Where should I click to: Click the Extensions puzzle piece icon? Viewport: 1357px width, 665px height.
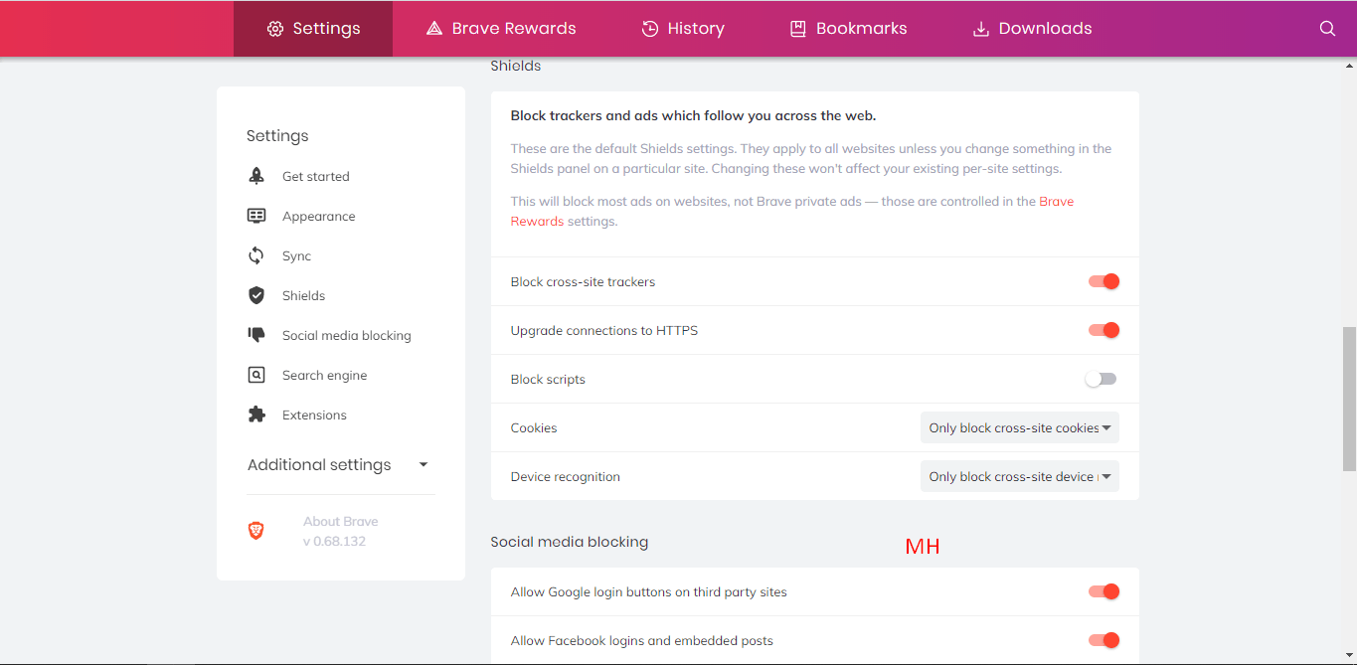click(x=256, y=415)
